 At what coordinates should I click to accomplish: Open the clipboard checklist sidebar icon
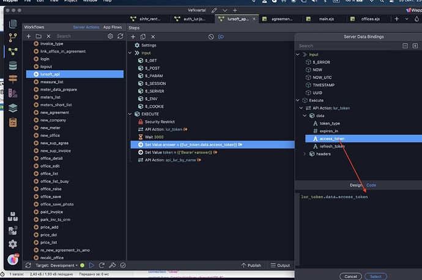13,122
